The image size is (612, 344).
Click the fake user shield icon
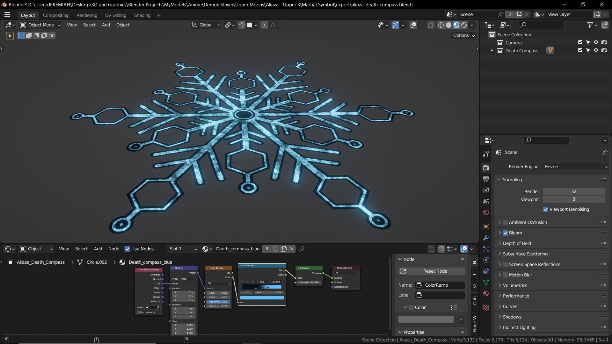(275, 249)
